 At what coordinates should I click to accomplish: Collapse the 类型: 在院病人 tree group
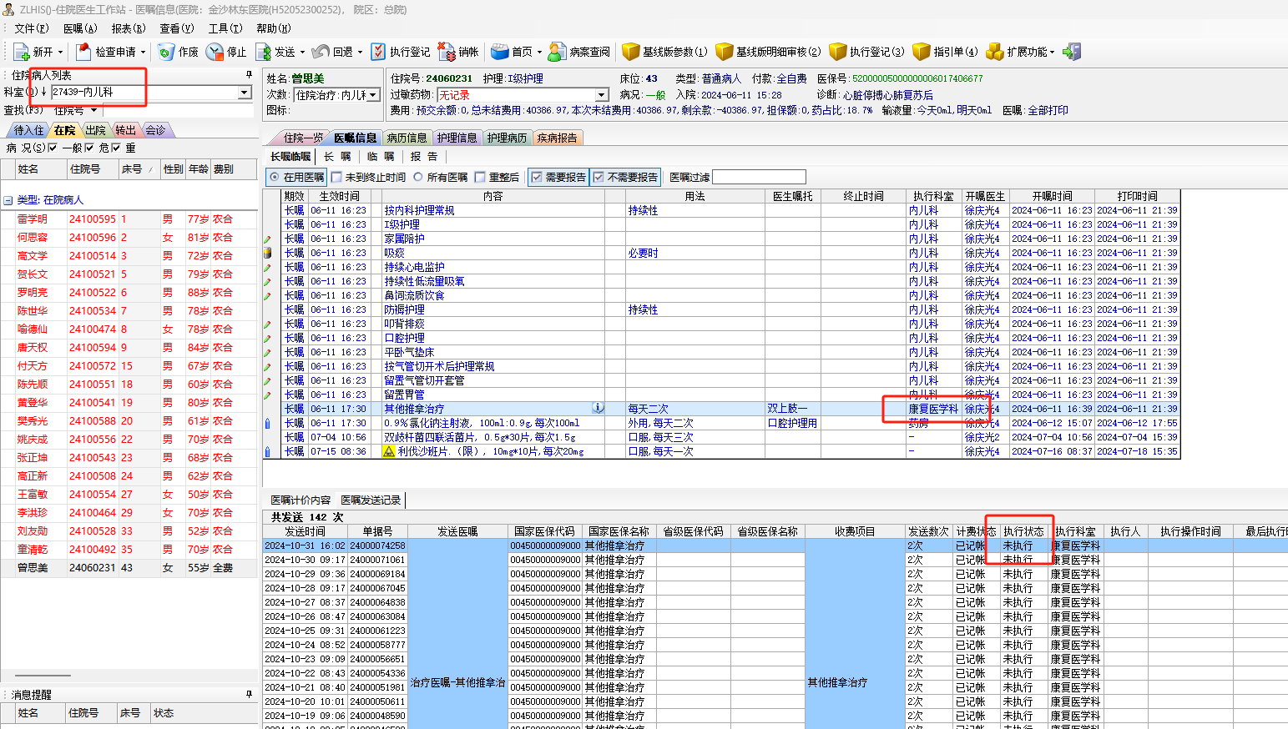[x=8, y=200]
